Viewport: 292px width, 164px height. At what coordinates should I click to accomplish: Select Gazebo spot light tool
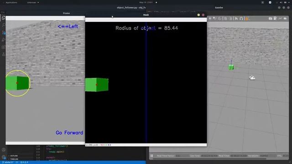(215, 18)
